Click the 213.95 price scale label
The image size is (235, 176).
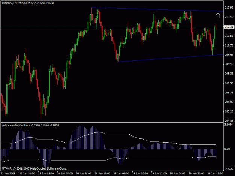tap(229, 8)
